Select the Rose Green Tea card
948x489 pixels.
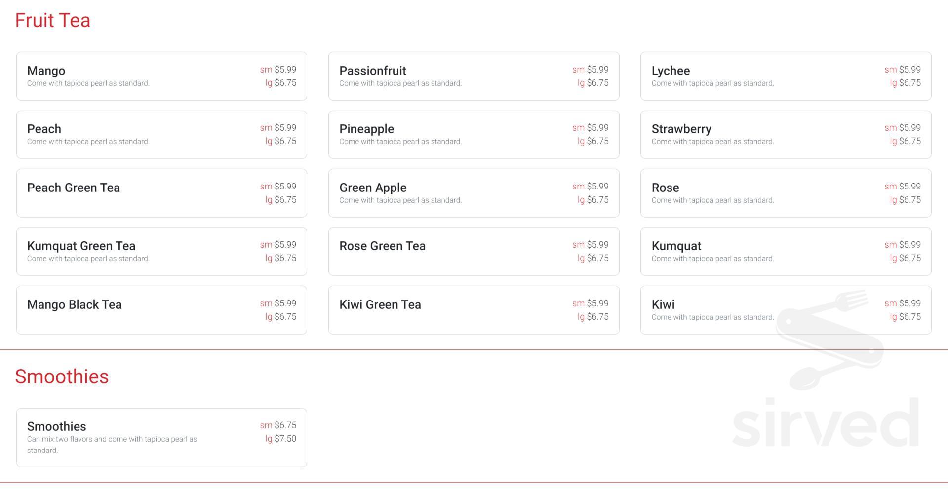474,252
